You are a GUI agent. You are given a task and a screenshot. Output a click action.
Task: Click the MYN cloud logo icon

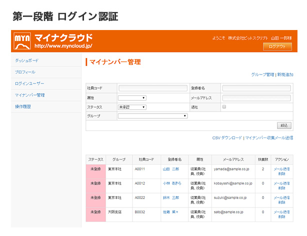[22, 41]
